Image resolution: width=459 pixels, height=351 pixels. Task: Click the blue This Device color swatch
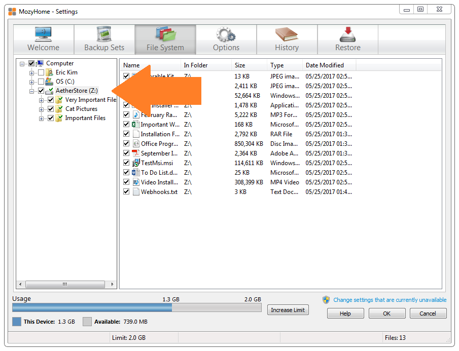click(17, 322)
